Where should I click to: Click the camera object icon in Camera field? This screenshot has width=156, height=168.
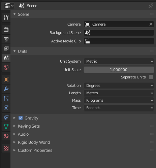coord(88,24)
